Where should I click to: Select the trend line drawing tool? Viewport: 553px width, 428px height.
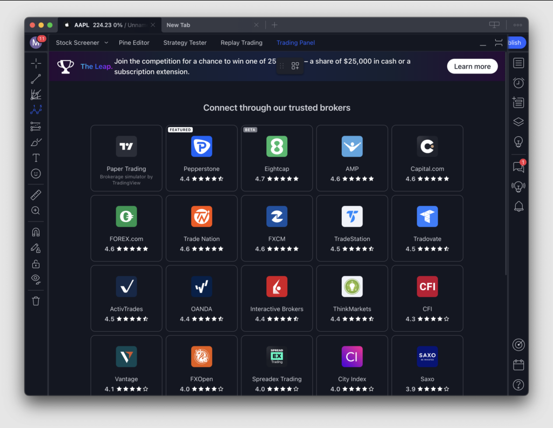36,79
